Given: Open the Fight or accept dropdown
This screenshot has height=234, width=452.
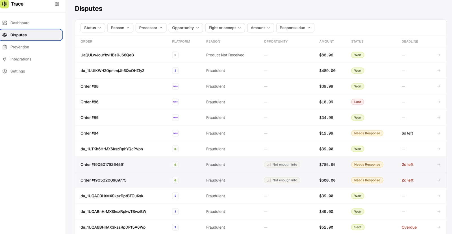Looking at the screenshot, I should (225, 28).
